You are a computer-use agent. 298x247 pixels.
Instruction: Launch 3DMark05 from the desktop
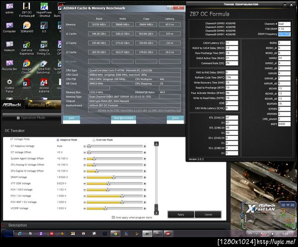[x=27, y=27]
